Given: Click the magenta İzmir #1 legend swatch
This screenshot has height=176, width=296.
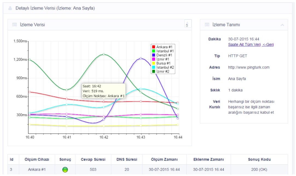Looking at the screenshot, I should tap(154, 59).
